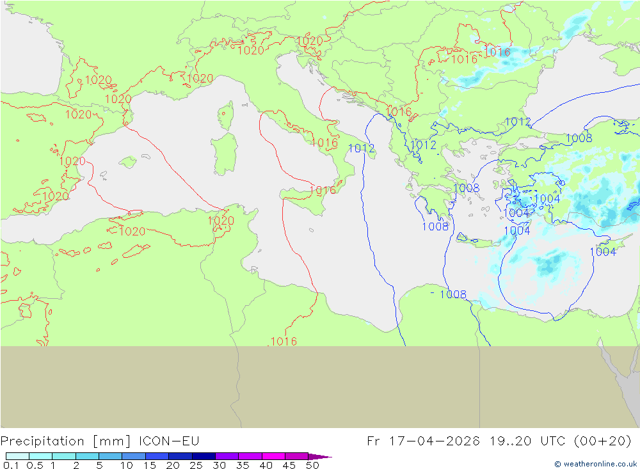Click the '0.5' legend value
The image size is (640, 469).
pos(35,465)
